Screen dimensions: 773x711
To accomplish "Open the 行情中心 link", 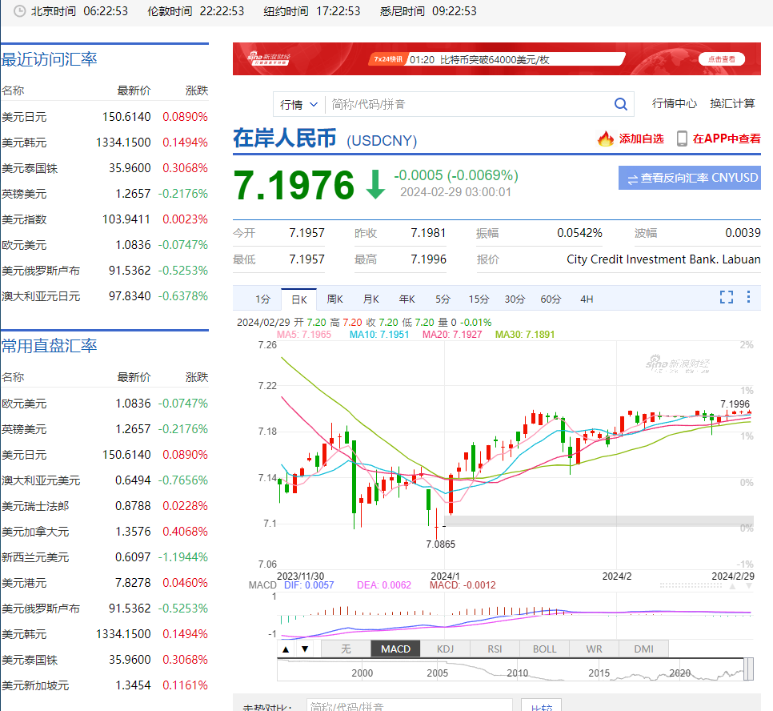I will 674,103.
